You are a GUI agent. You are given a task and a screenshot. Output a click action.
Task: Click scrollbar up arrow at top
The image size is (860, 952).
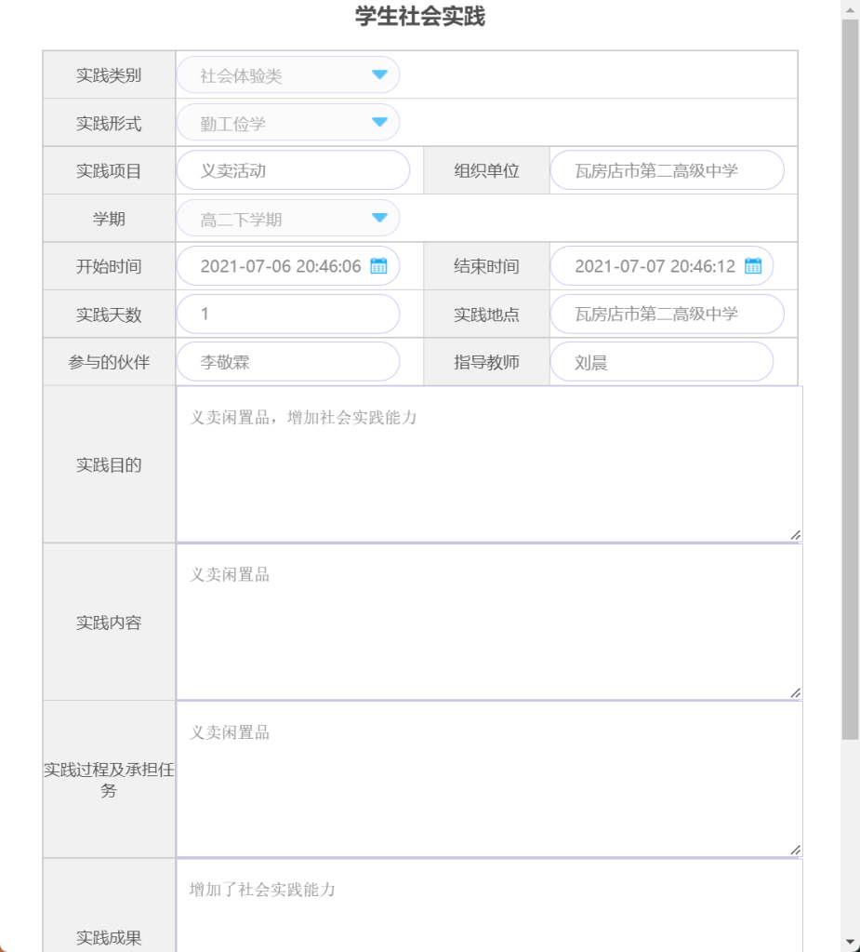coord(850,8)
